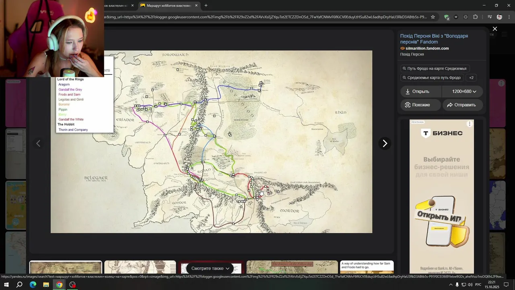Screen dimensions: 515x290
Task: Open a new browser tab
Action: (x=206, y=6)
